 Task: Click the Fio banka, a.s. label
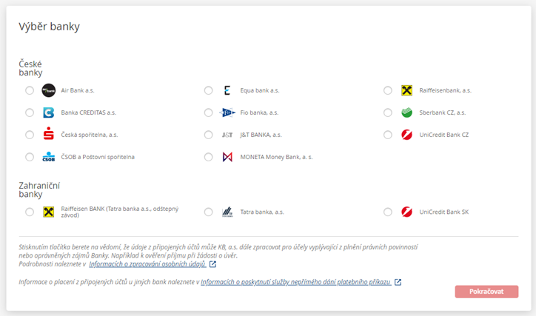point(259,112)
